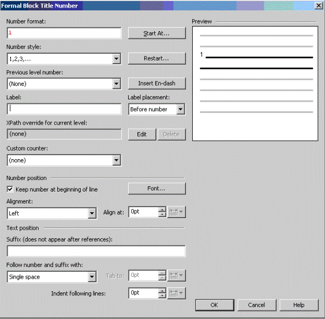Increase the Align at value

point(162,209)
